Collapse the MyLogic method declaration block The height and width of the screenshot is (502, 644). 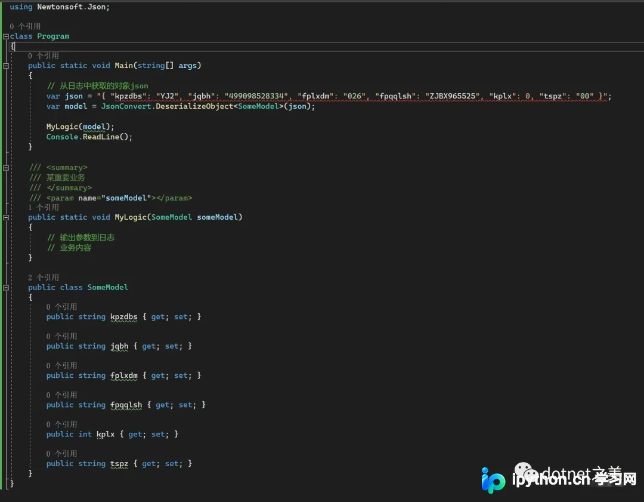[x=6, y=217]
